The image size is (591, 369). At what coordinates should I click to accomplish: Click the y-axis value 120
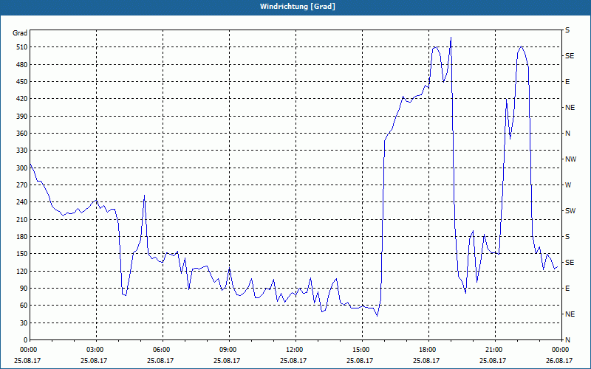21,271
